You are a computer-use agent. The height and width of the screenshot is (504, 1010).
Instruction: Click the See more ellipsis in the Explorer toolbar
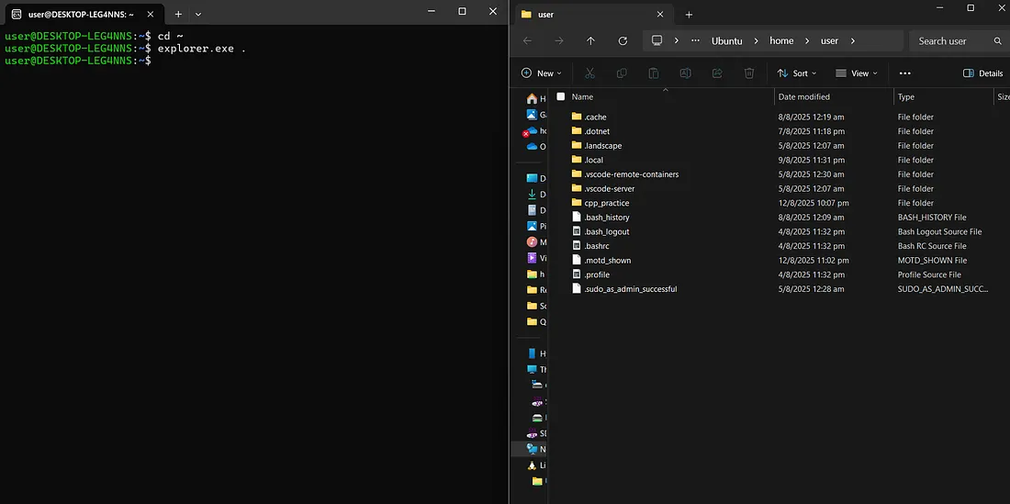coord(905,73)
